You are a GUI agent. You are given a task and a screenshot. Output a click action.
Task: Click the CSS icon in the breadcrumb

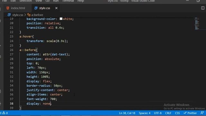(9, 15)
